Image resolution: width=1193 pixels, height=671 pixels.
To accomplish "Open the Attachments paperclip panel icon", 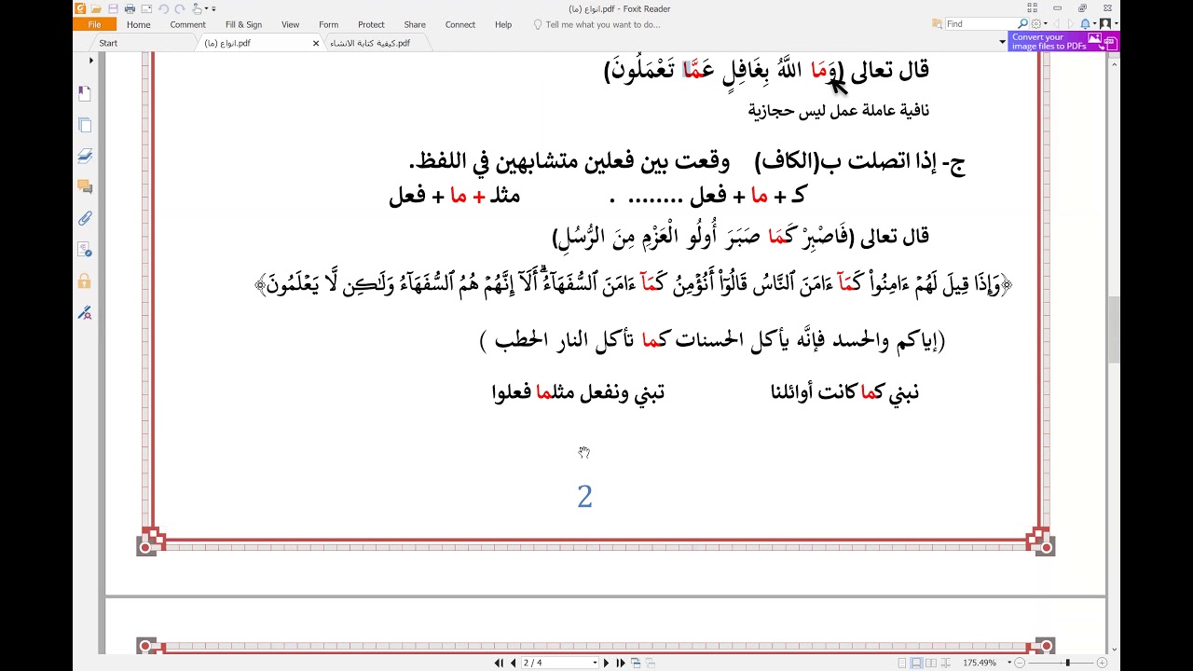I will click(85, 218).
